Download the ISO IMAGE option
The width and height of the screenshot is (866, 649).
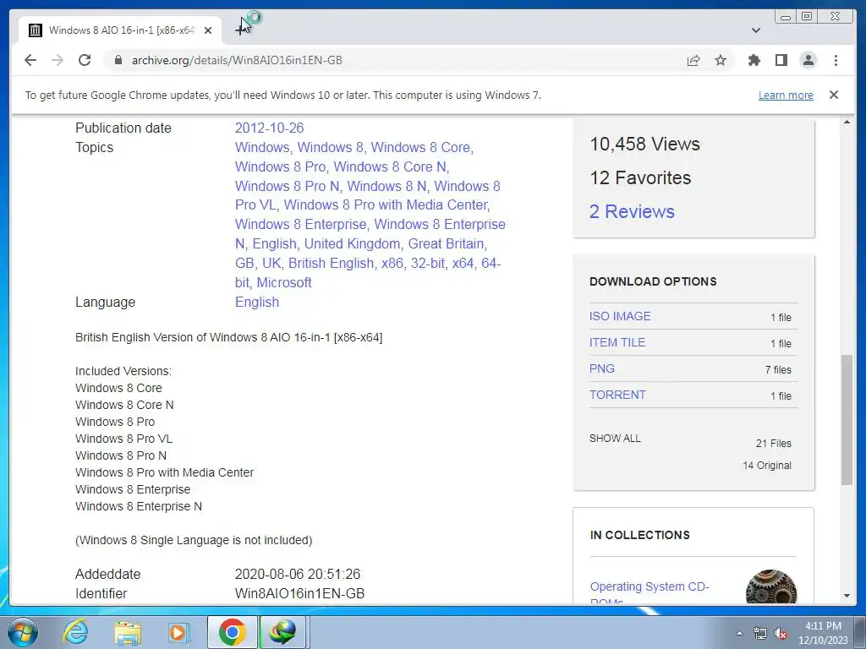pos(620,316)
